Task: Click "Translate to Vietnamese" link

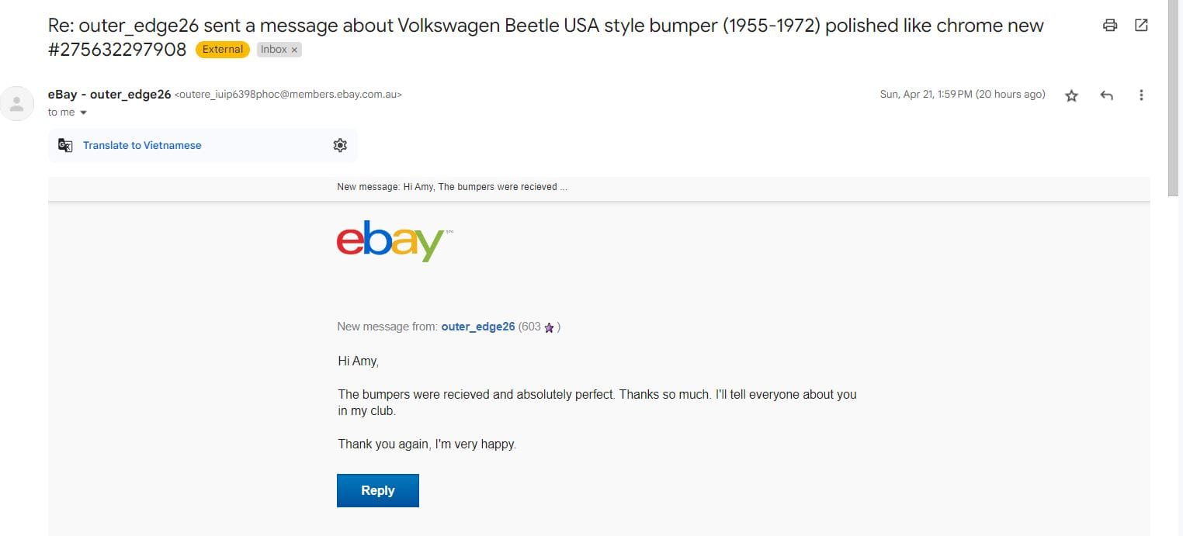Action: 142,145
